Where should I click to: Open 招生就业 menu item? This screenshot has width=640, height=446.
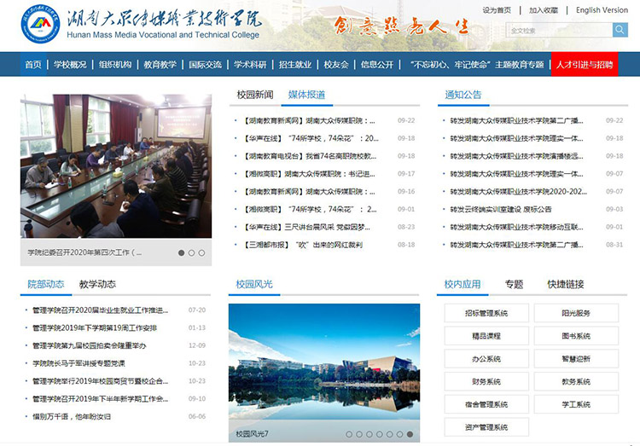[295, 65]
